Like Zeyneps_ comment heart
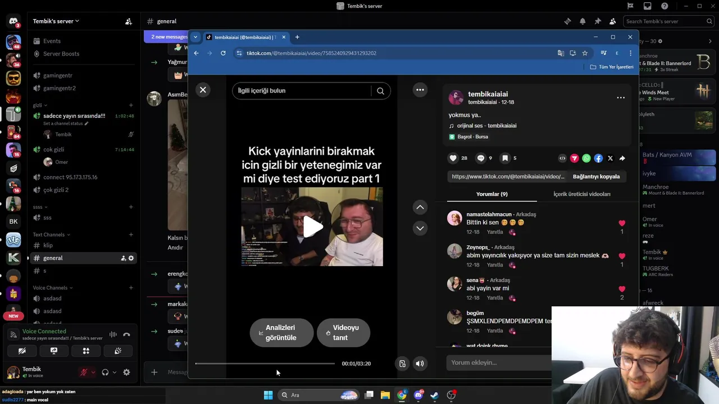719x404 pixels. point(622,256)
